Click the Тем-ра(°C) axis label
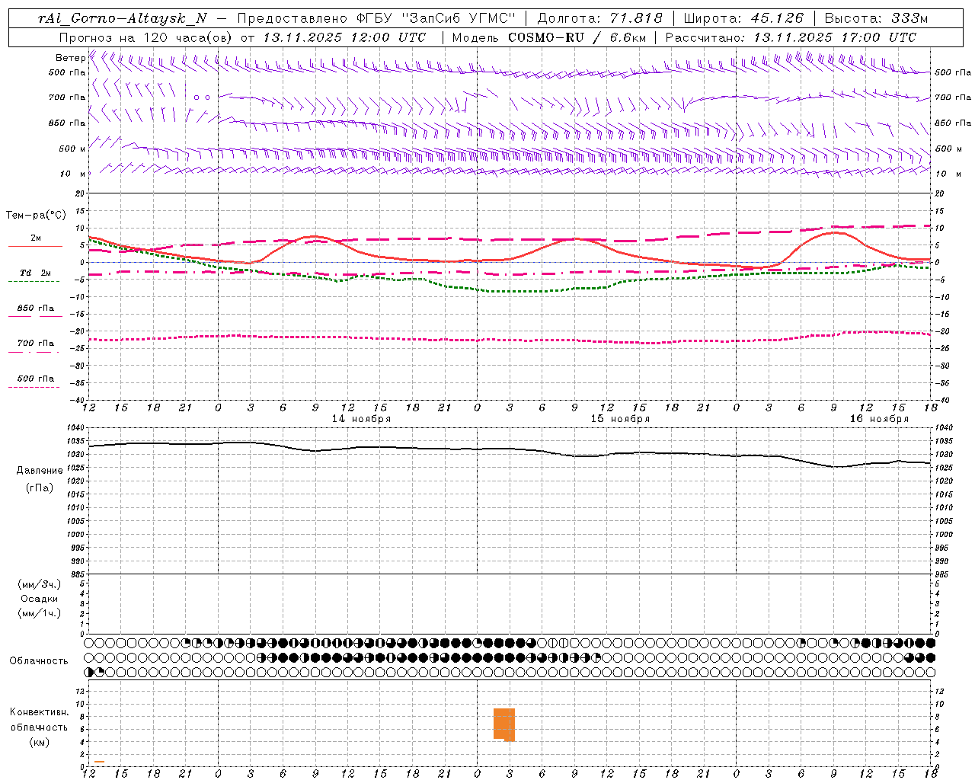Image resolution: width=975 pixels, height=780 pixels. coord(36,216)
